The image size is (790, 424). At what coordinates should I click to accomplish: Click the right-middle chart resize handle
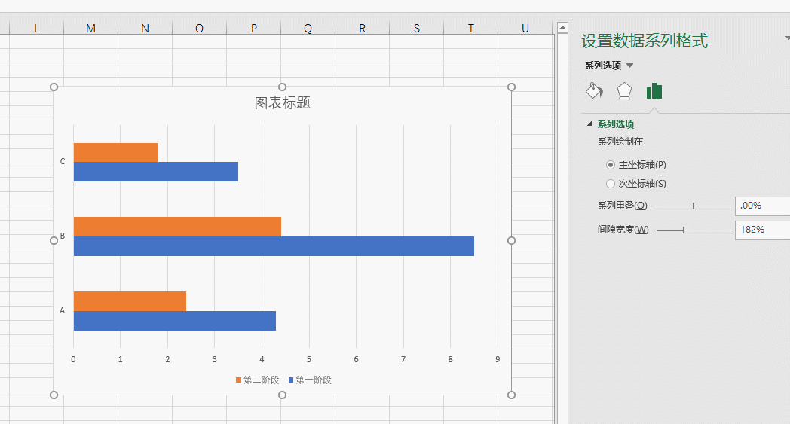[511, 241]
